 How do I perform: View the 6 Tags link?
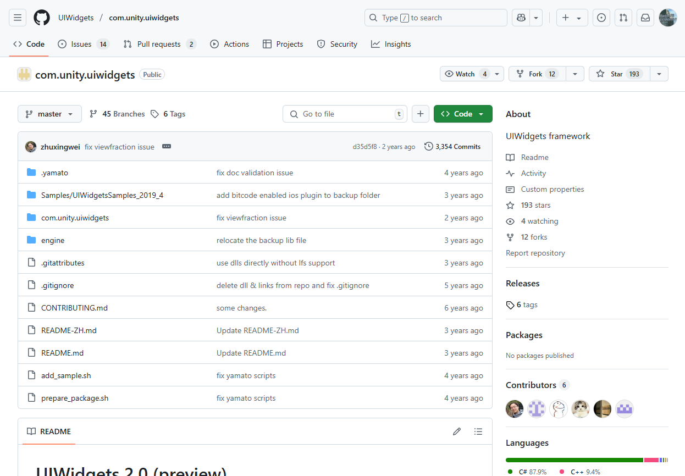[168, 114]
